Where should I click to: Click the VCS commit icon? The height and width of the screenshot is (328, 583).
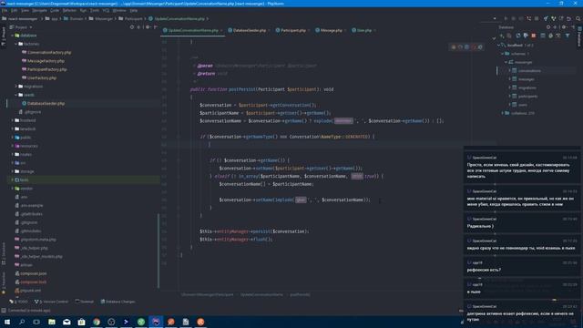(x=553, y=18)
